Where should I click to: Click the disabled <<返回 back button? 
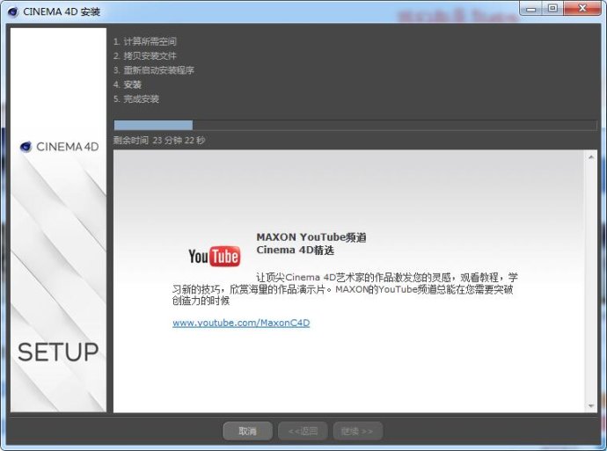click(303, 431)
